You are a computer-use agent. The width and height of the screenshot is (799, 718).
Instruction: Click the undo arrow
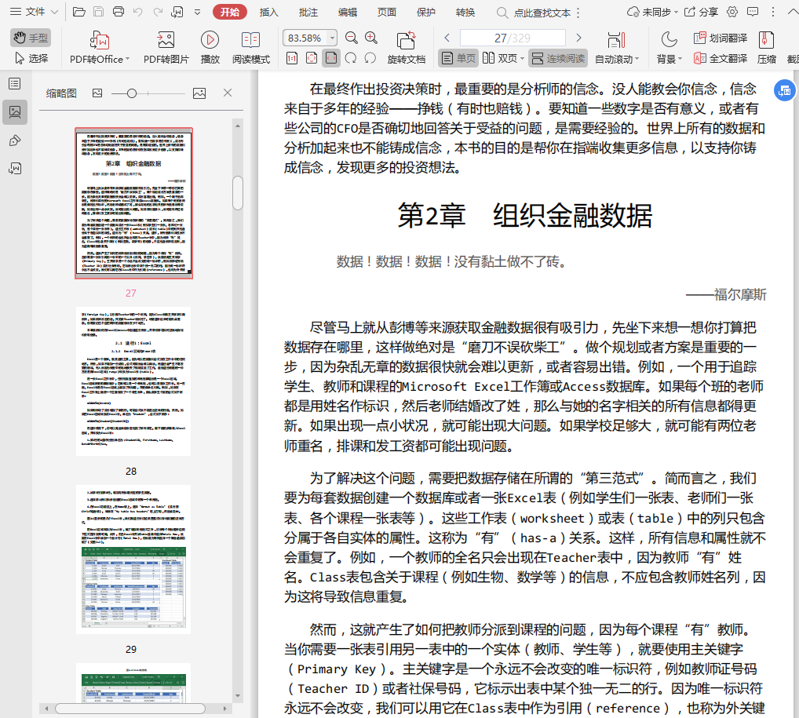point(137,12)
